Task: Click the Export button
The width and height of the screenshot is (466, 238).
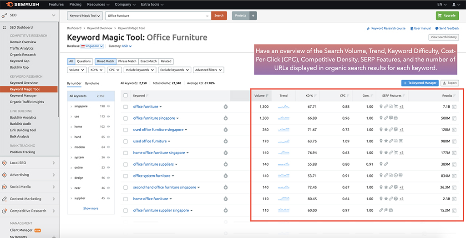Action: (x=450, y=83)
